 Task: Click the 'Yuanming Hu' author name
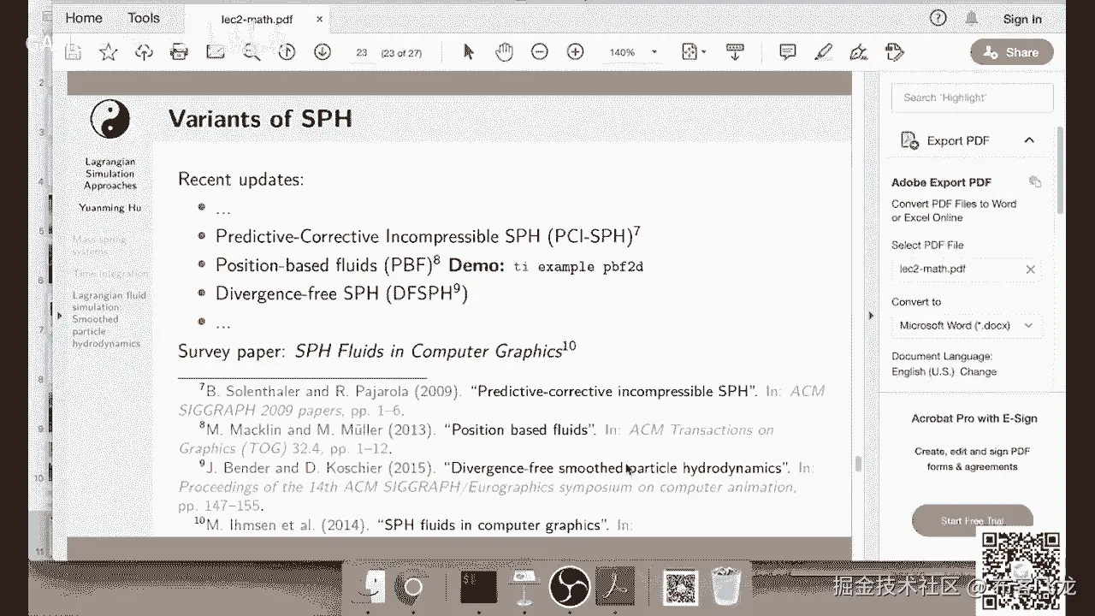110,208
